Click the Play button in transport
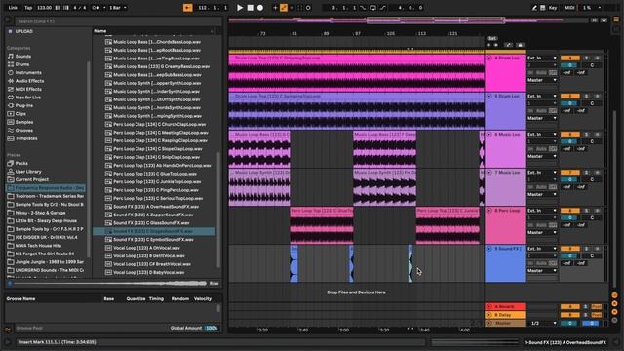 (x=240, y=8)
